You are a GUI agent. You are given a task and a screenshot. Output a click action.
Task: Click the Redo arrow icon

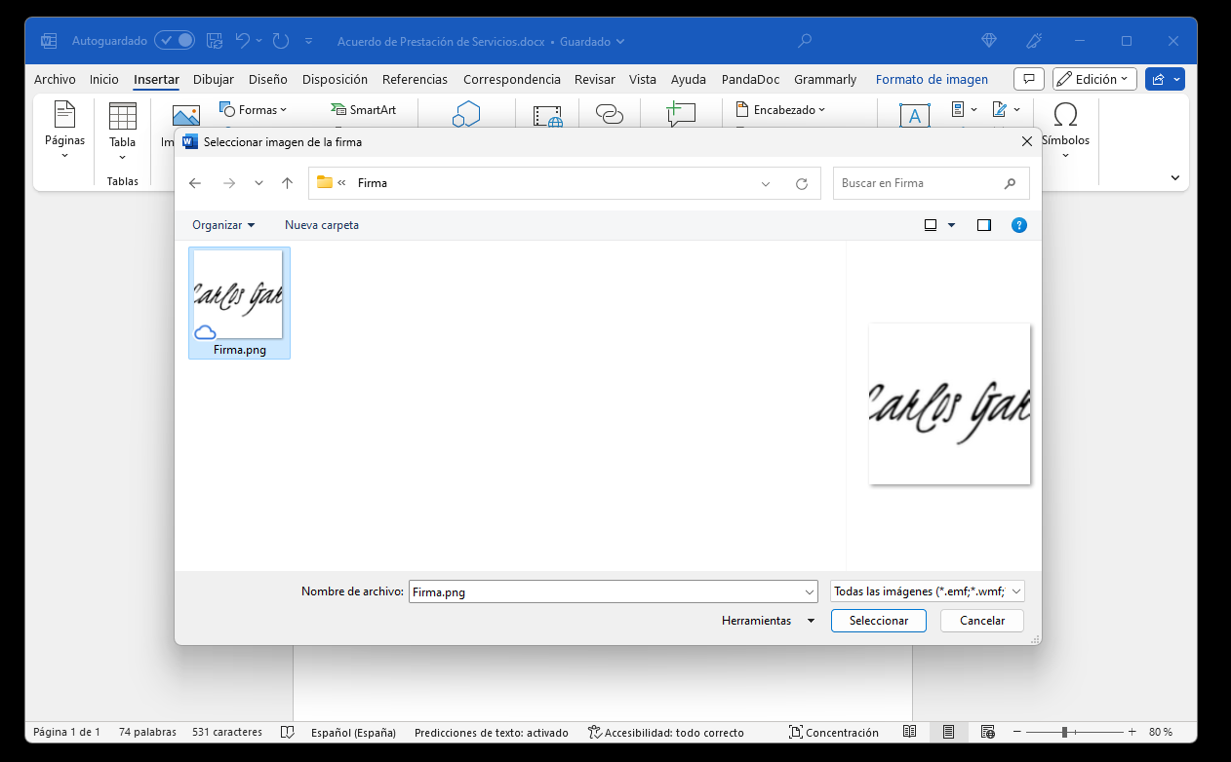[x=281, y=41]
